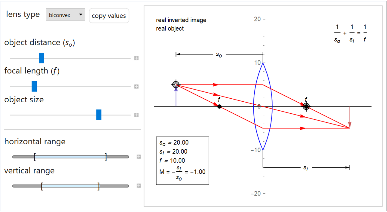The width and height of the screenshot is (387, 212).
Task: Click the right focal point locator crosshair
Action: 306,106
